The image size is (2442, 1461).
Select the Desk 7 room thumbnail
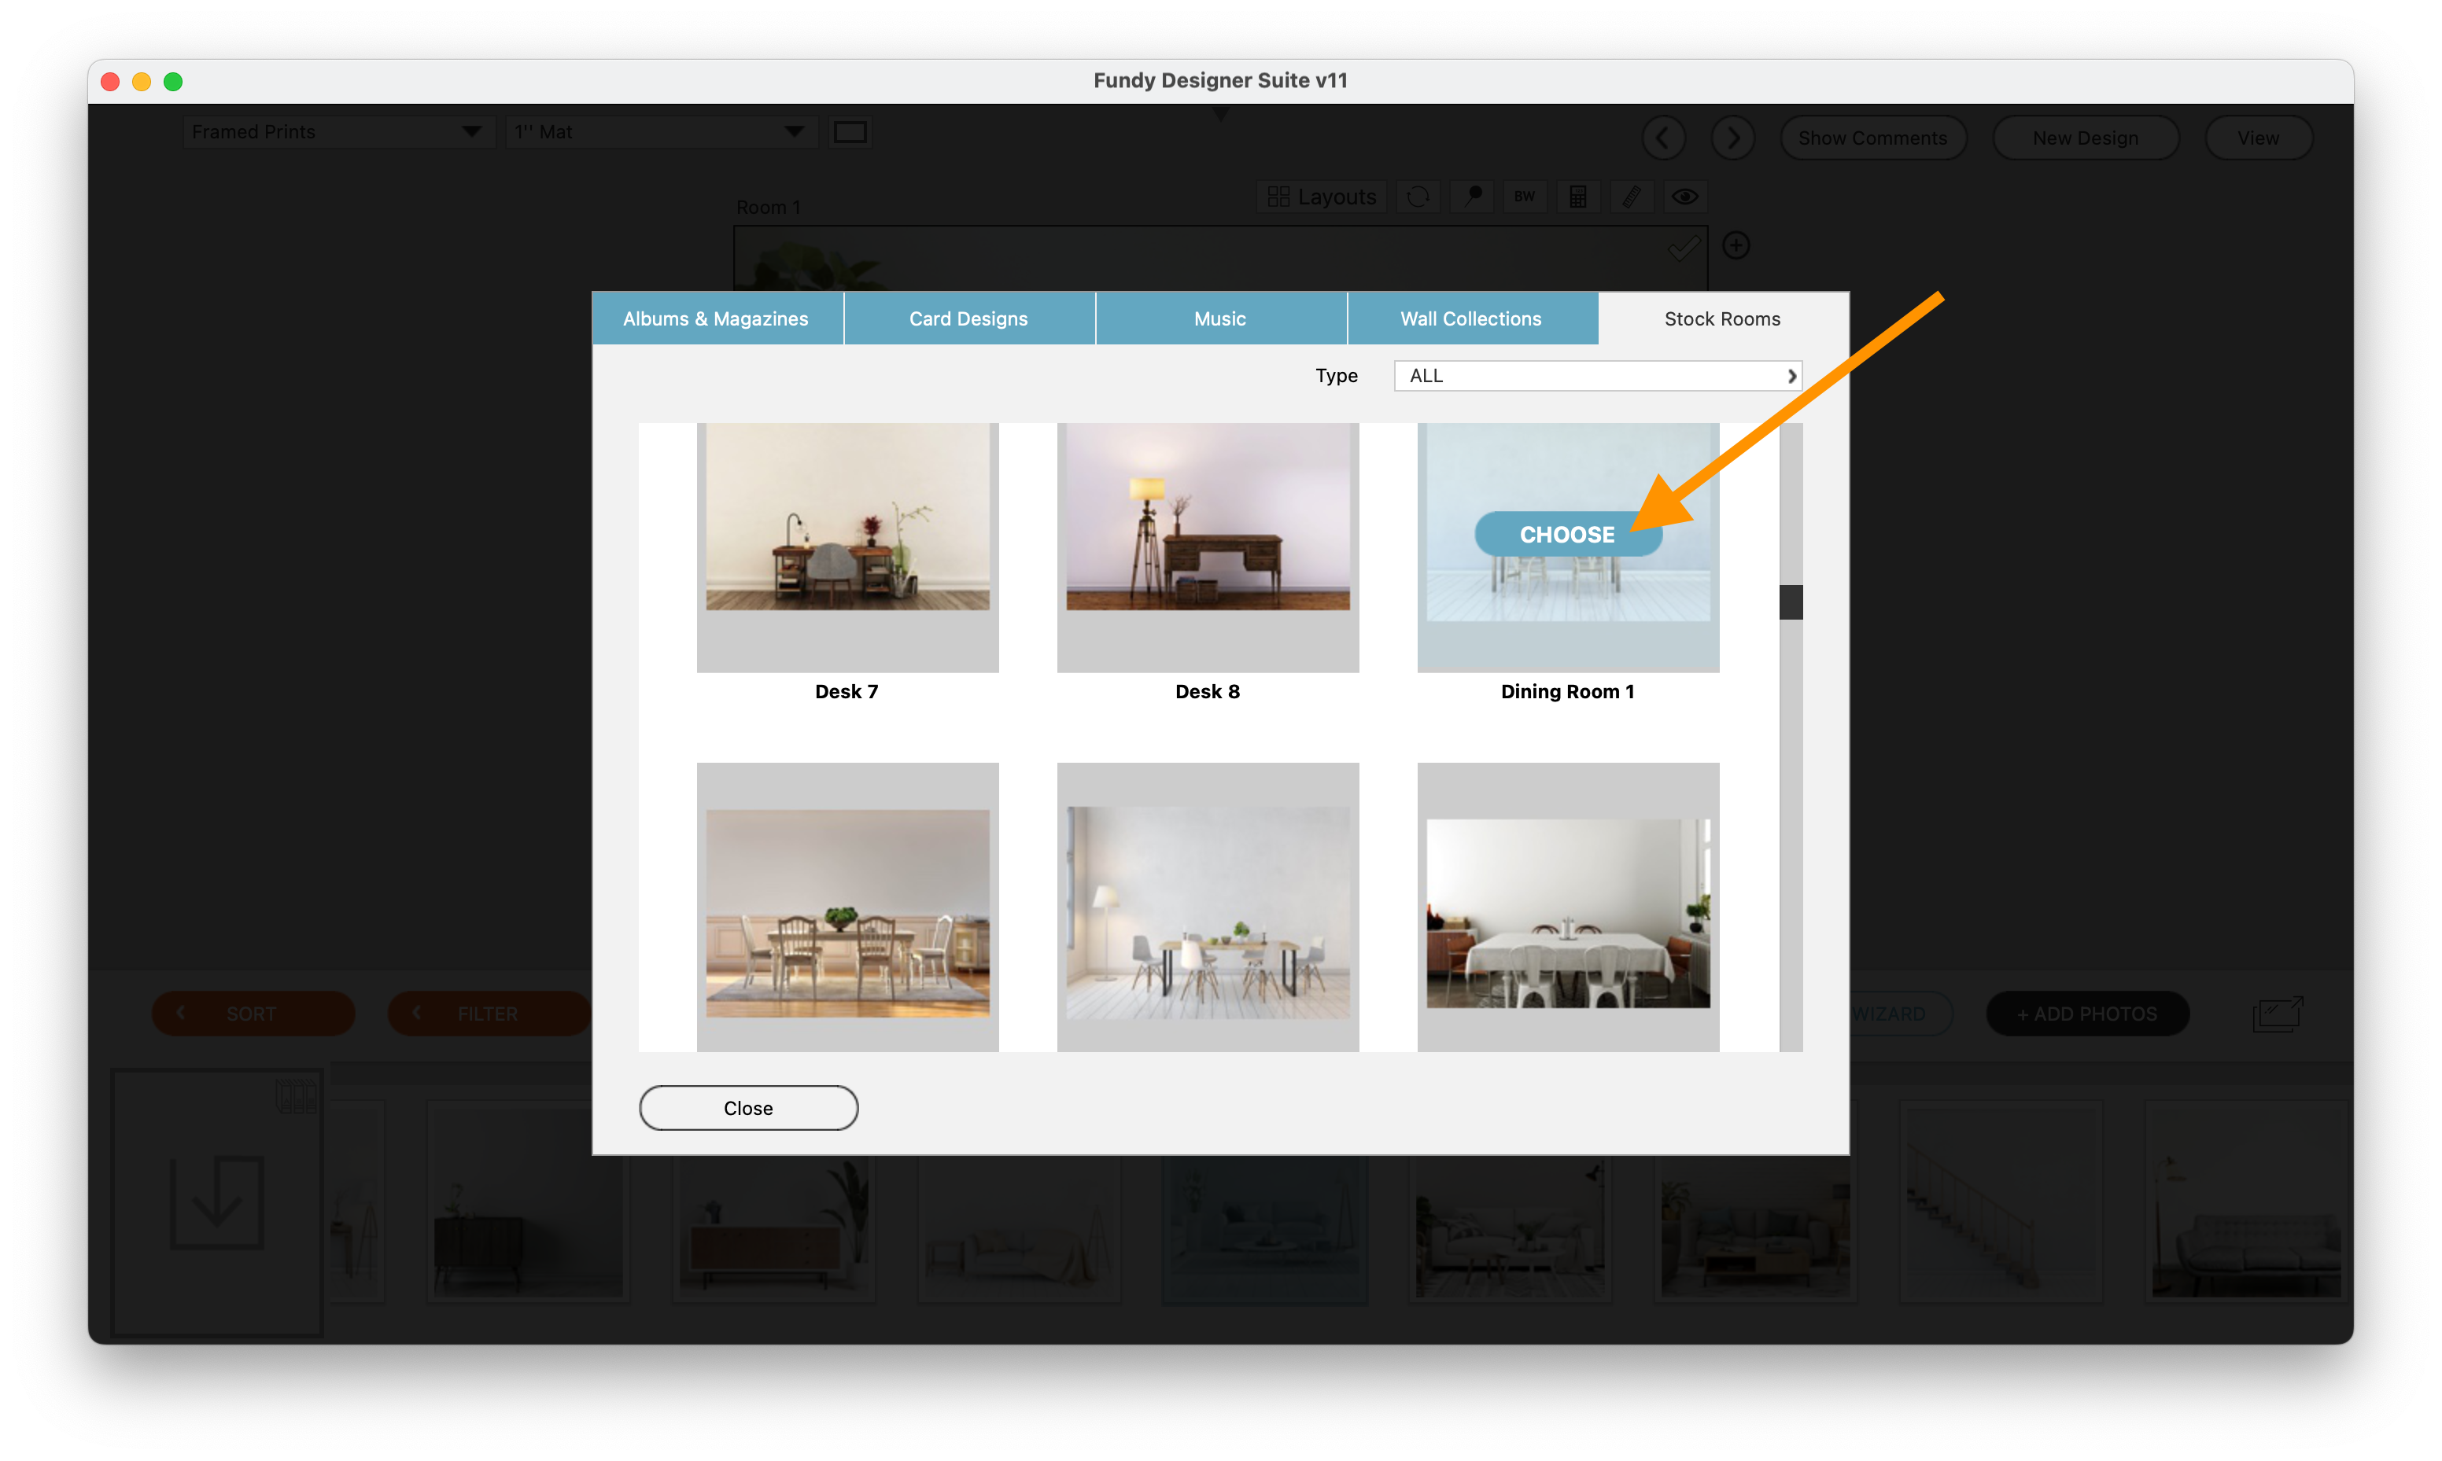click(848, 547)
